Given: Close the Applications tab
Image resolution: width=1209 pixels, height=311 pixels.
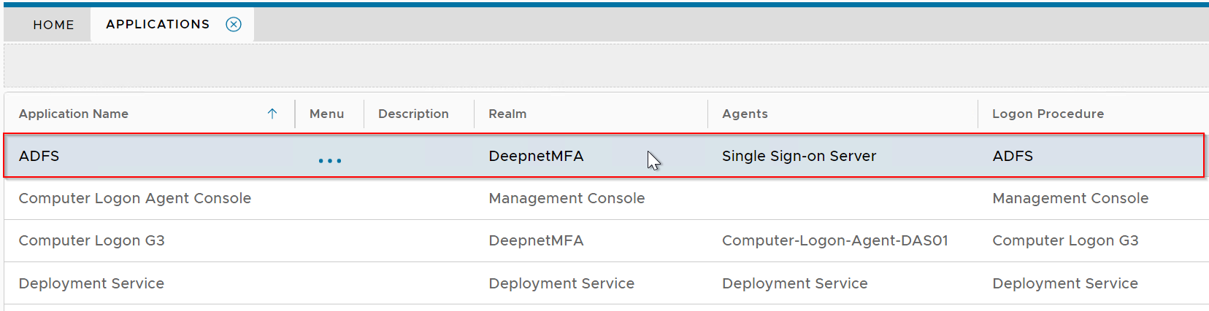Looking at the screenshot, I should (x=234, y=25).
